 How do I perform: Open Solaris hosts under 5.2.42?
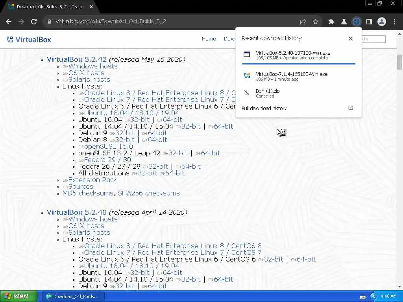(x=86, y=79)
